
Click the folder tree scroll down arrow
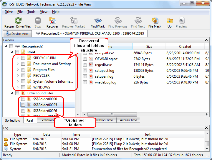coord(78,114)
